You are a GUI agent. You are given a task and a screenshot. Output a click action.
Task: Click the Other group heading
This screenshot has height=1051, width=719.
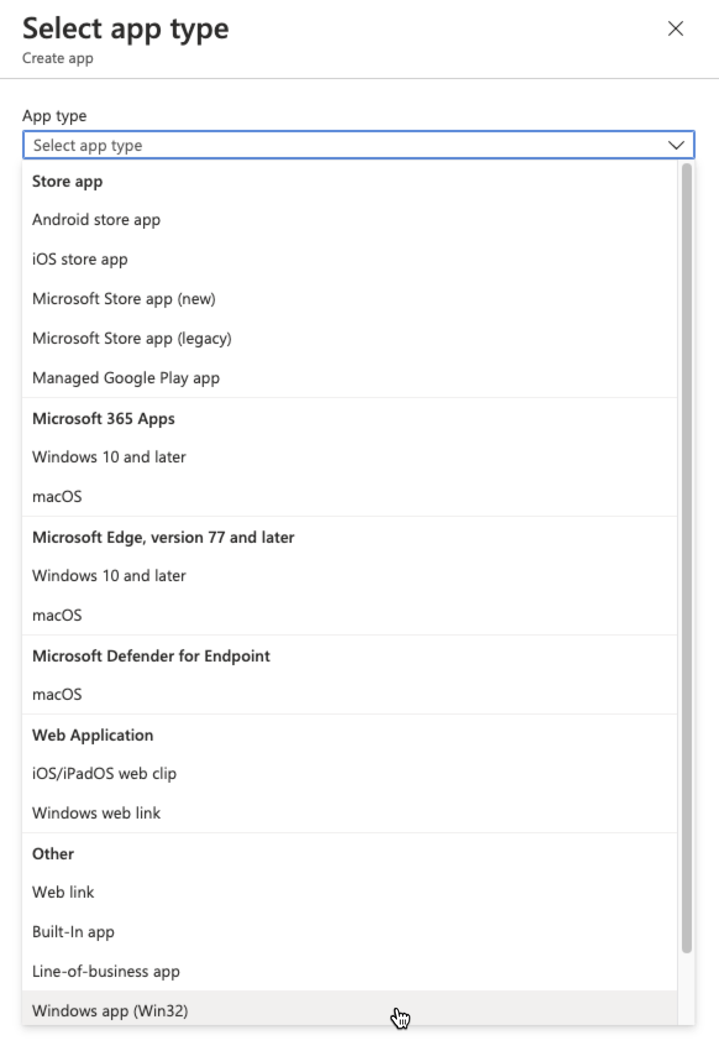53,854
